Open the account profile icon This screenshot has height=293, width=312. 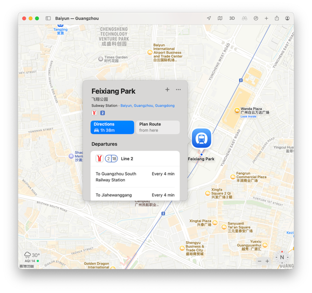287,18
